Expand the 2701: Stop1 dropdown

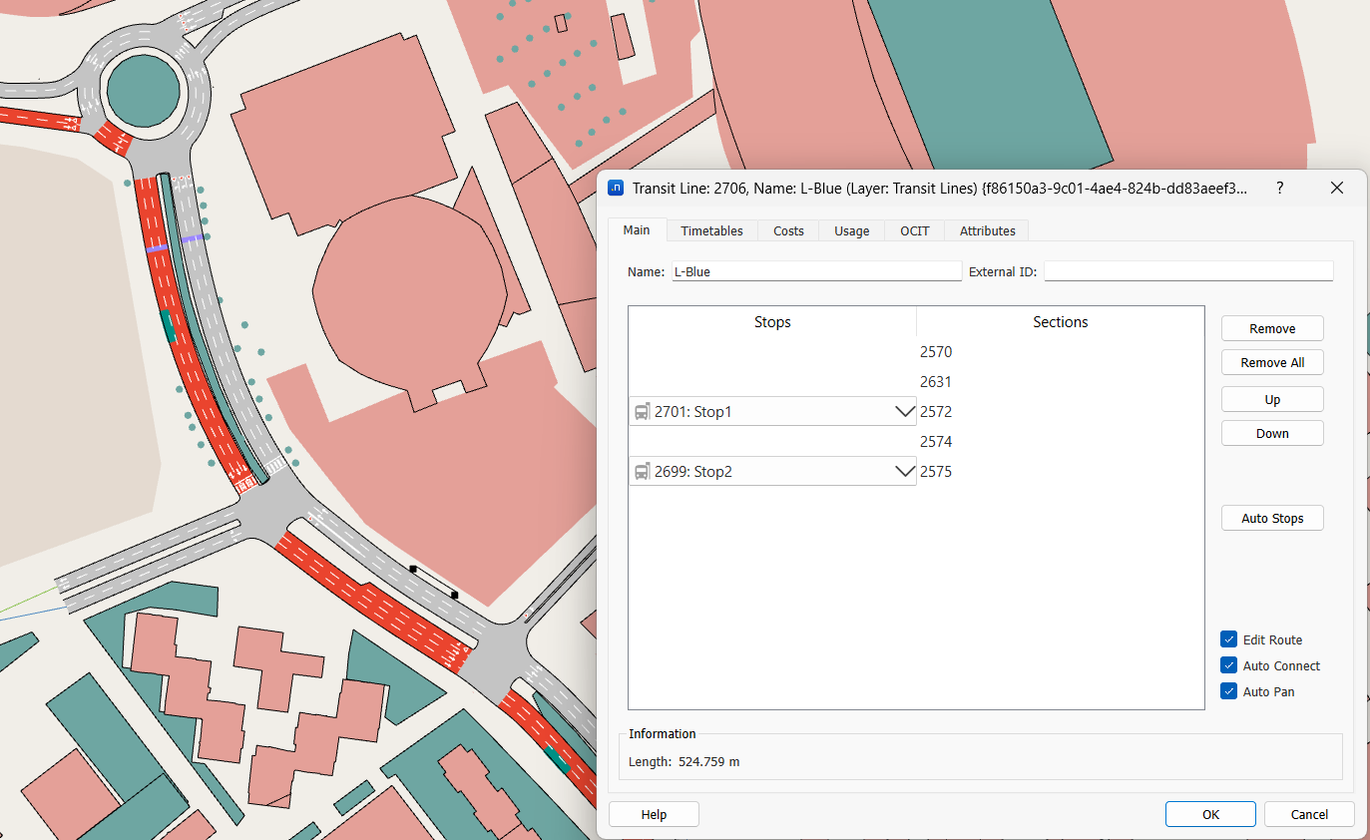tap(904, 412)
